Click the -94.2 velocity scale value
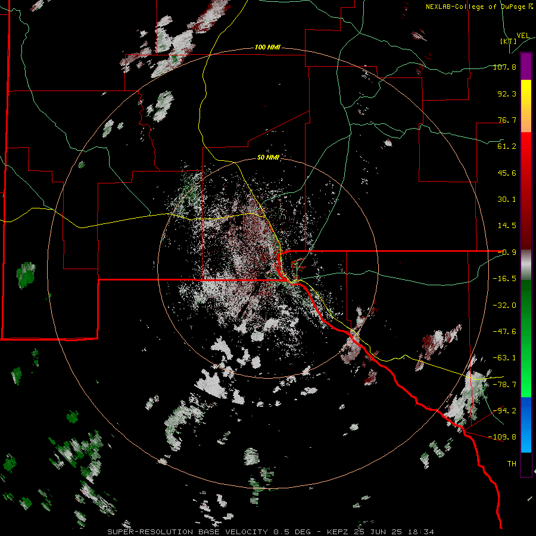This screenshot has width=536, height=536. pos(504,410)
